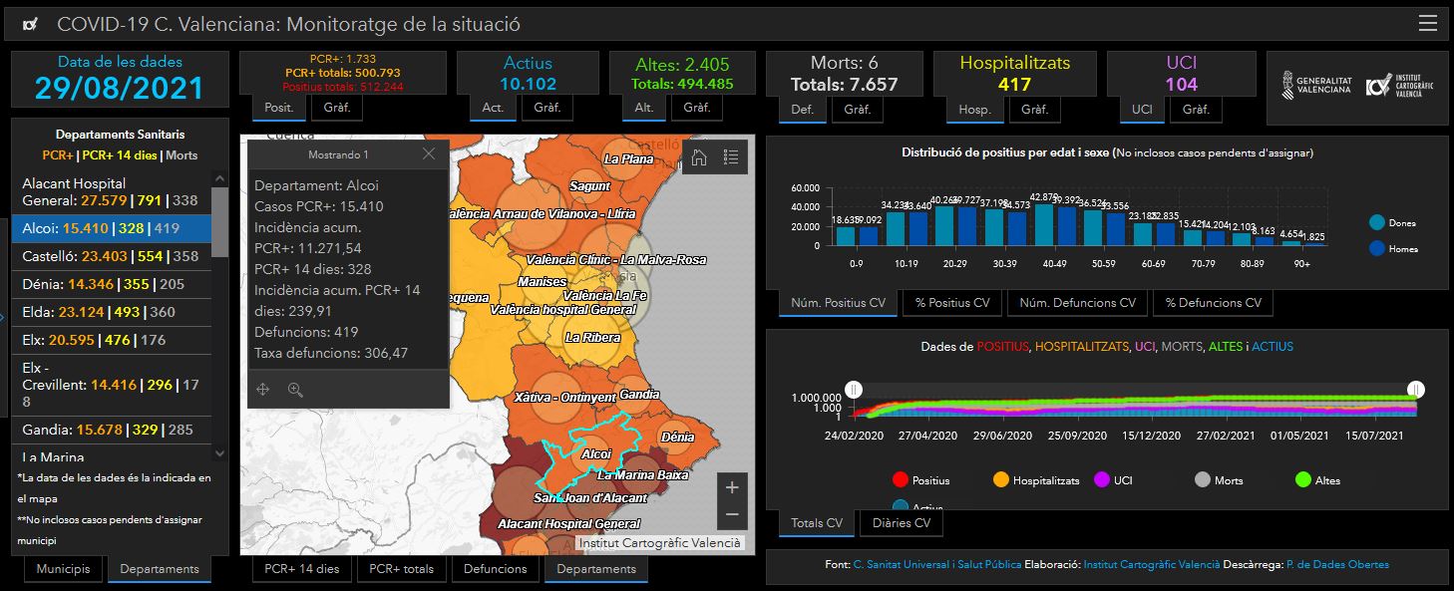Close the Alcoi info popup
The image size is (1454, 591).
429,154
